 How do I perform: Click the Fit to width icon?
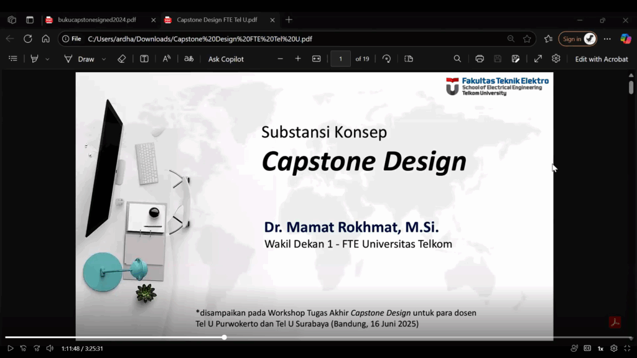pyautogui.click(x=317, y=59)
